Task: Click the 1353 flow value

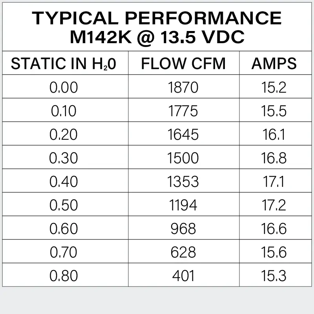Action: click(x=183, y=181)
